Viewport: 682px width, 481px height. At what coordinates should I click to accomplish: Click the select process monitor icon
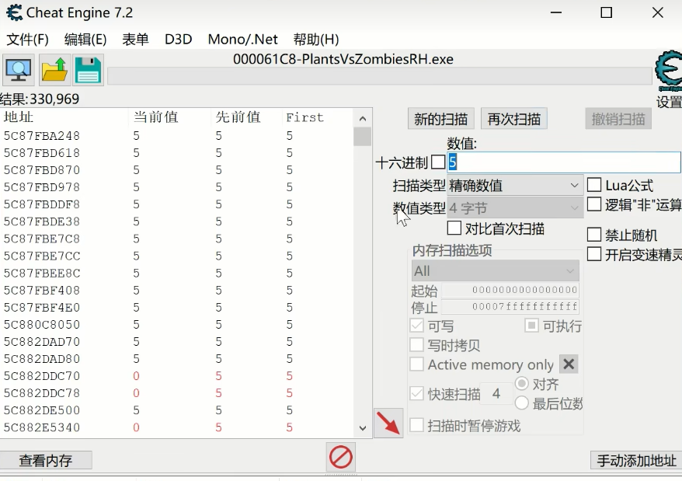coord(18,70)
